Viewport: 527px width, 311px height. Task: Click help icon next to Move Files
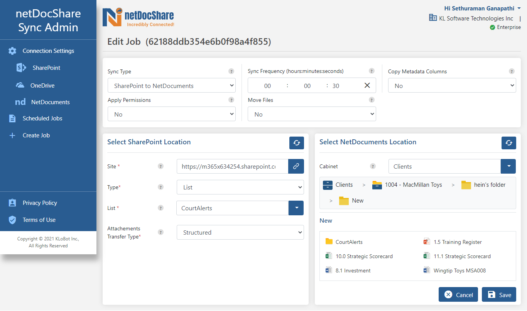(x=372, y=100)
